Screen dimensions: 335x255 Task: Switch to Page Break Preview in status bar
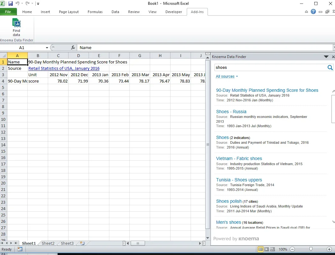tap(273, 249)
